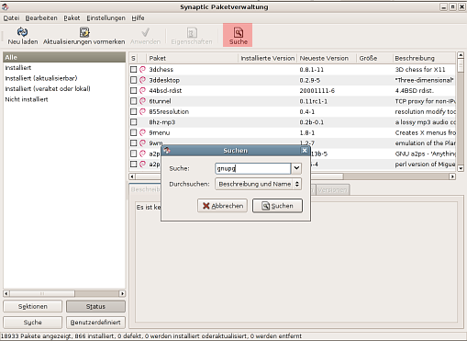Switch to the Versionen tab
The width and height of the screenshot is (467, 341).
click(332, 190)
